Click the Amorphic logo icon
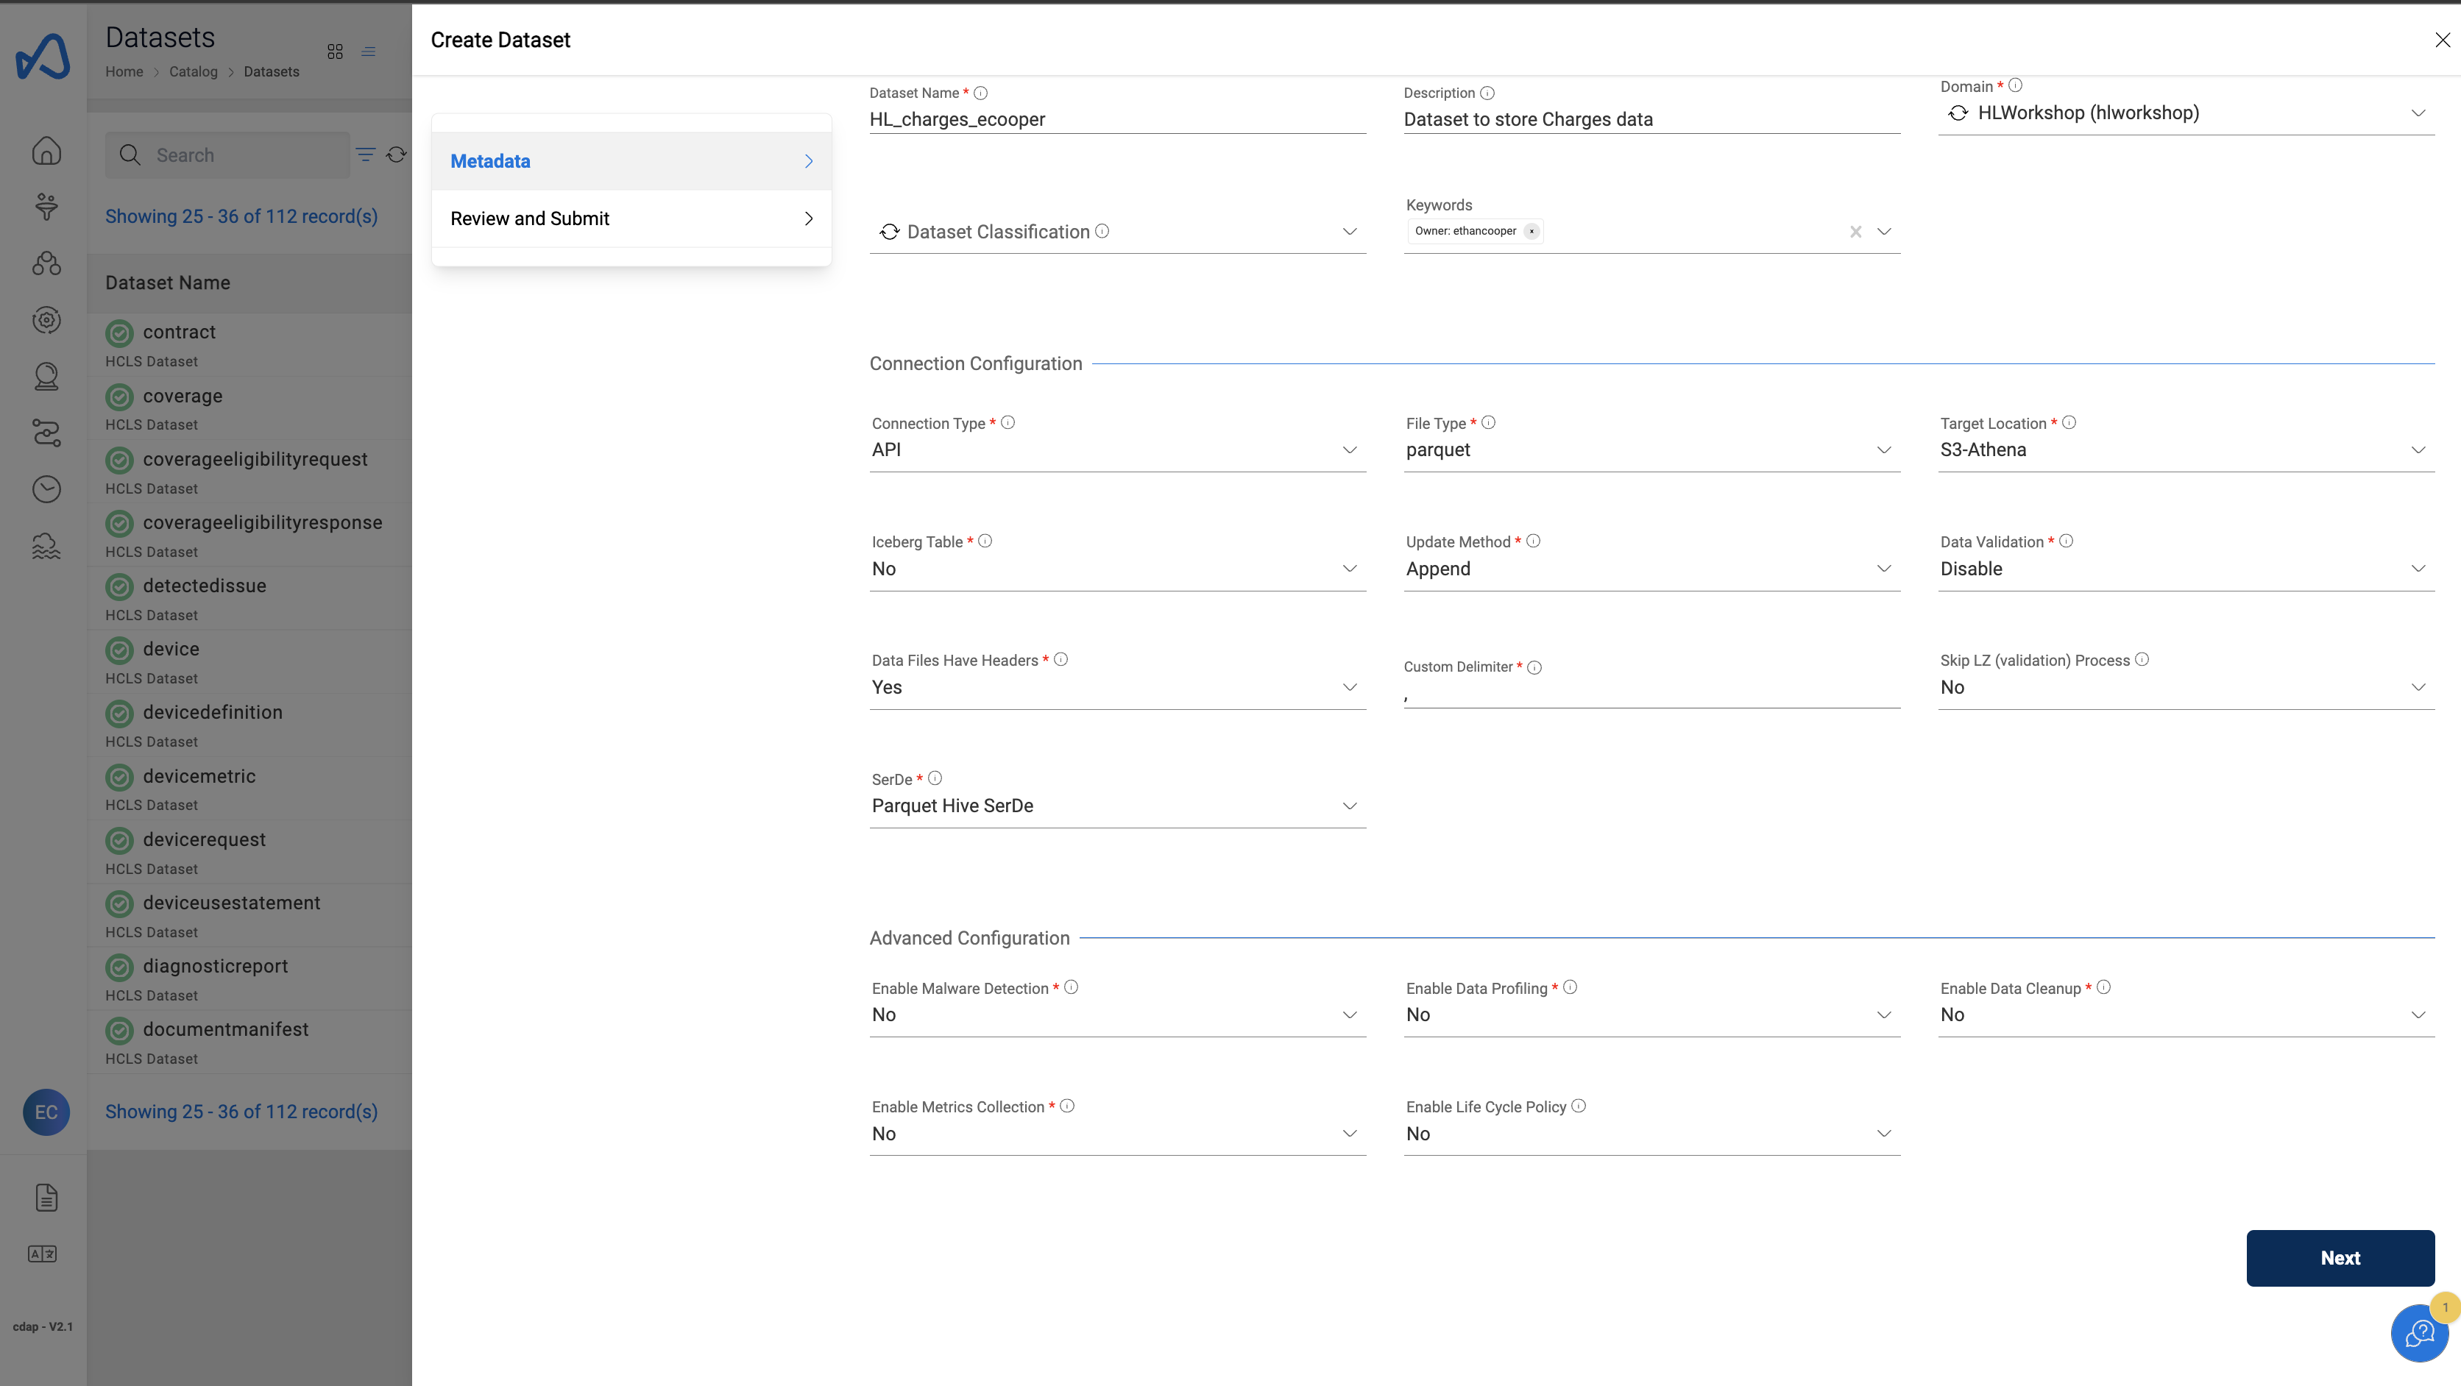This screenshot has height=1386, width=2461. click(43, 57)
